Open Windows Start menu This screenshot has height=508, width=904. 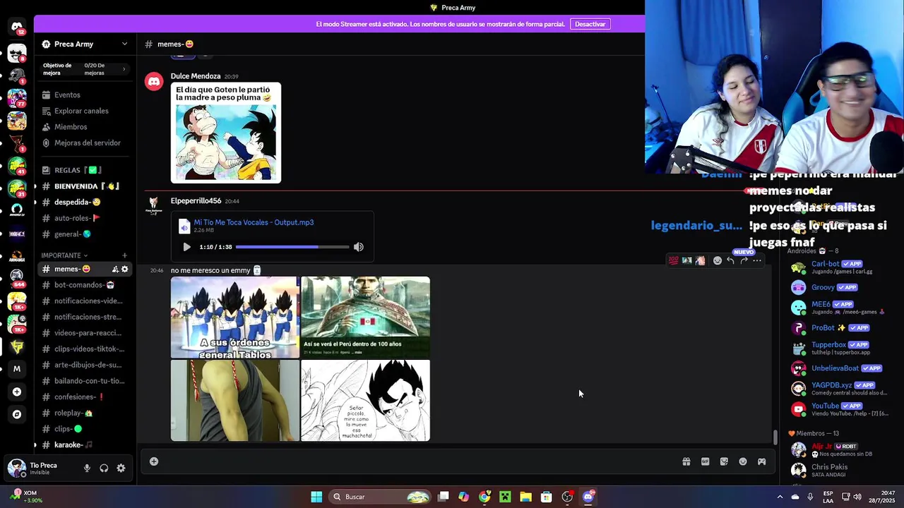pos(316,497)
